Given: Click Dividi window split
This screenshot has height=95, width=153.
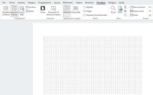Looking at the screenshot, I should (x=134, y=15).
